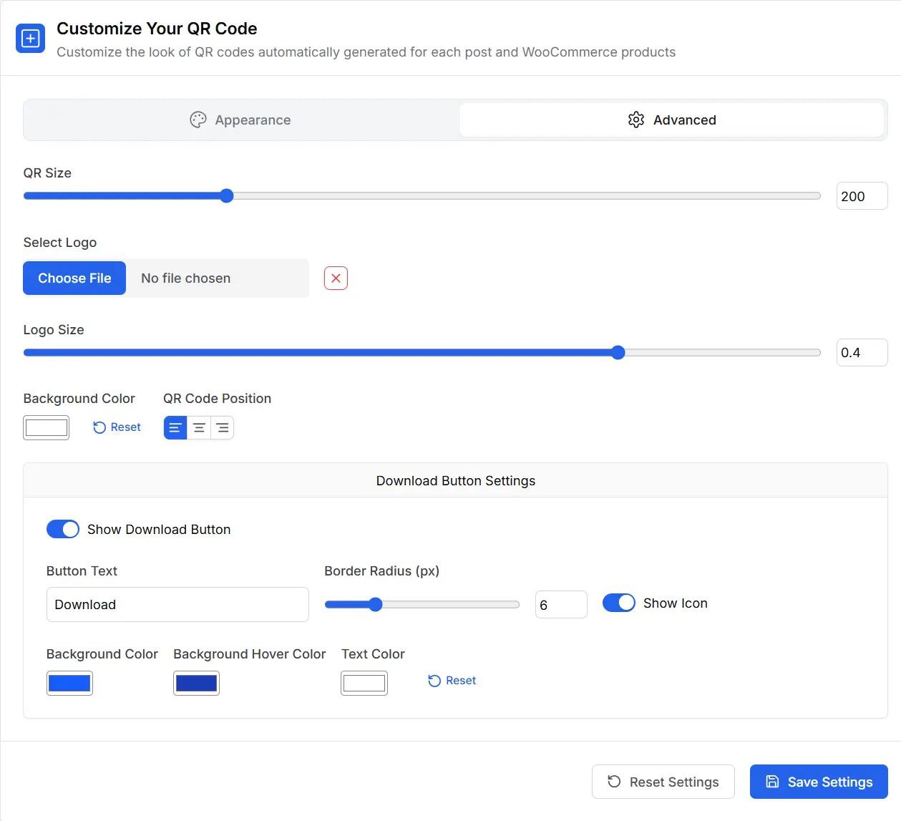Align QR code position to left
Screen dimensions: 901x821
(x=175, y=428)
